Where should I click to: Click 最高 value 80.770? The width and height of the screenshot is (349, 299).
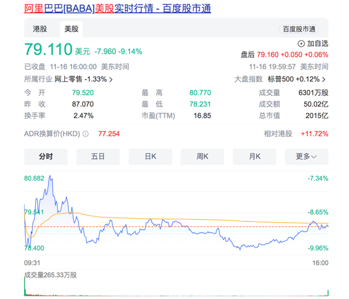click(x=200, y=93)
